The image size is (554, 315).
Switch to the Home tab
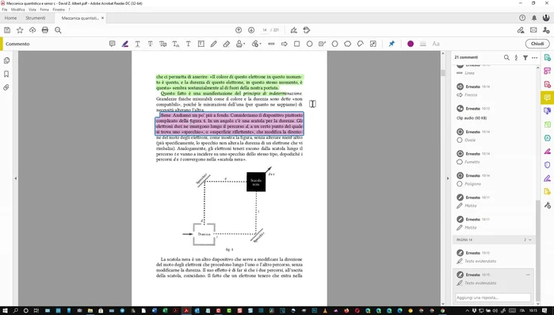coord(10,18)
